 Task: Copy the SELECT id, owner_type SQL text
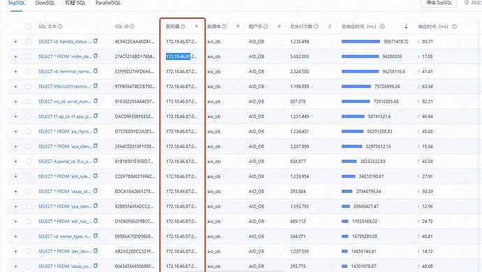click(96, 236)
